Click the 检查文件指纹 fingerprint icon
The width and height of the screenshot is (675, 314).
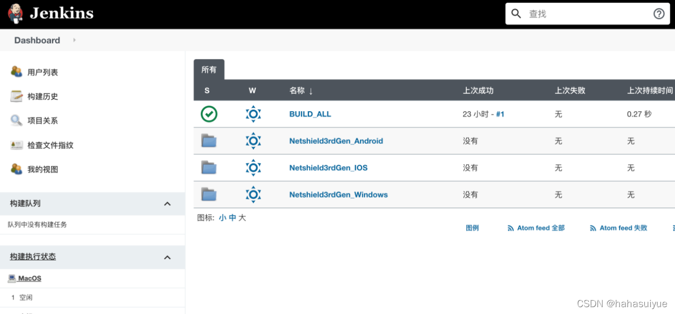pos(16,145)
